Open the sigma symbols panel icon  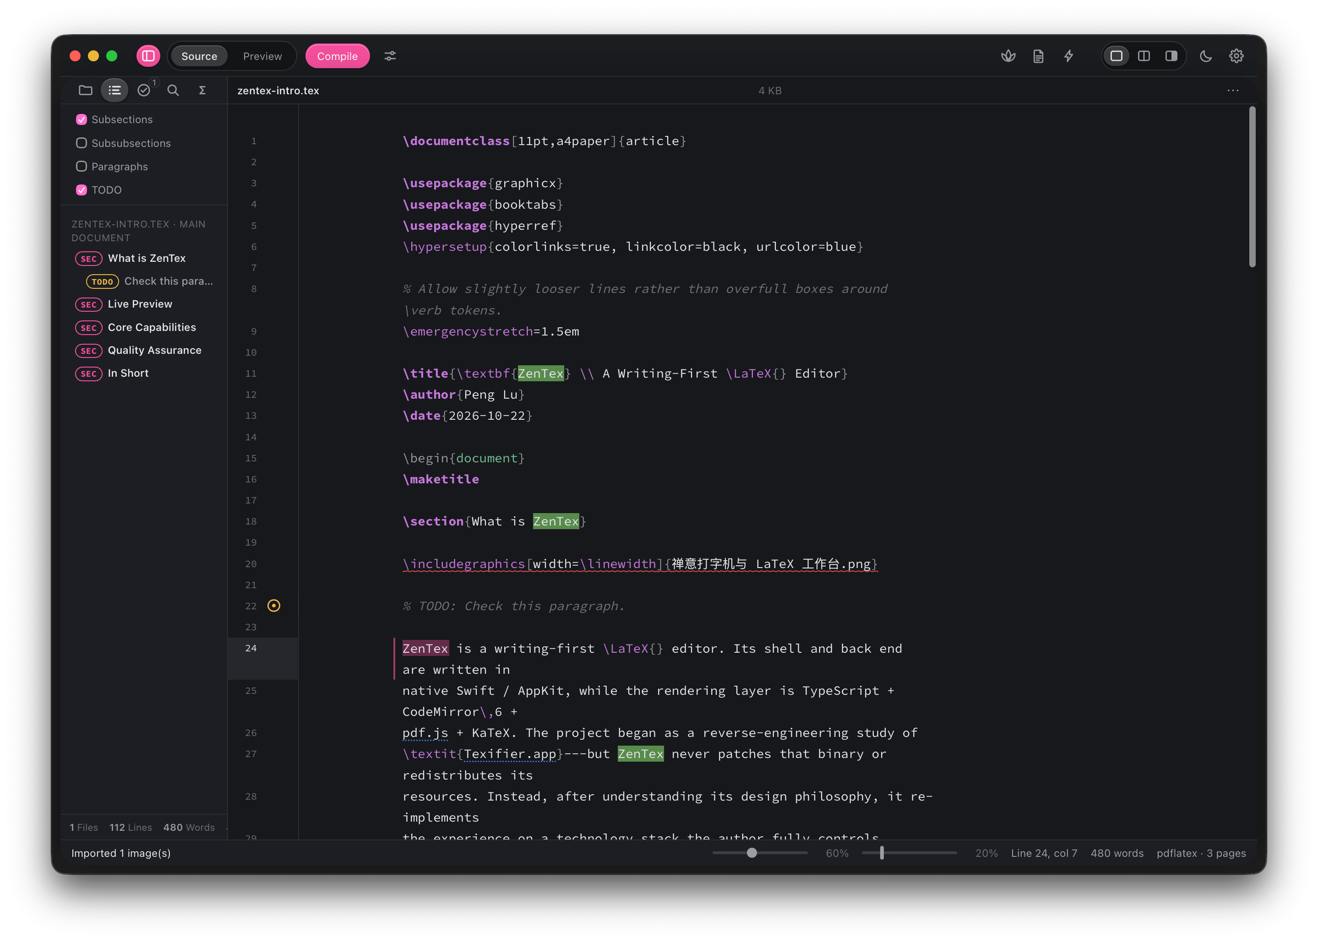click(202, 90)
